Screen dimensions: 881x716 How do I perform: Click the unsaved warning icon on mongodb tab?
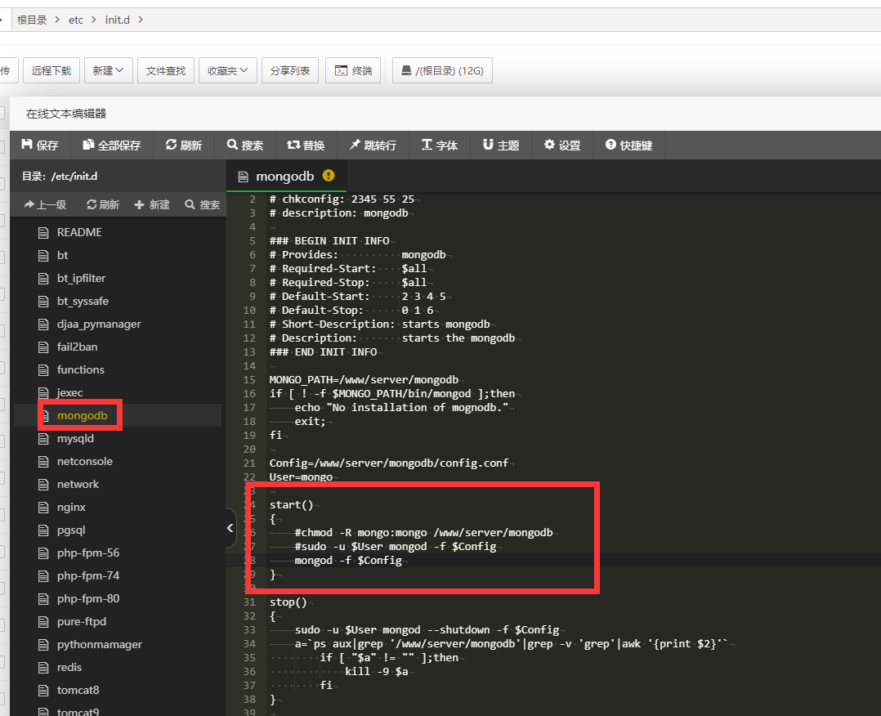[329, 176]
